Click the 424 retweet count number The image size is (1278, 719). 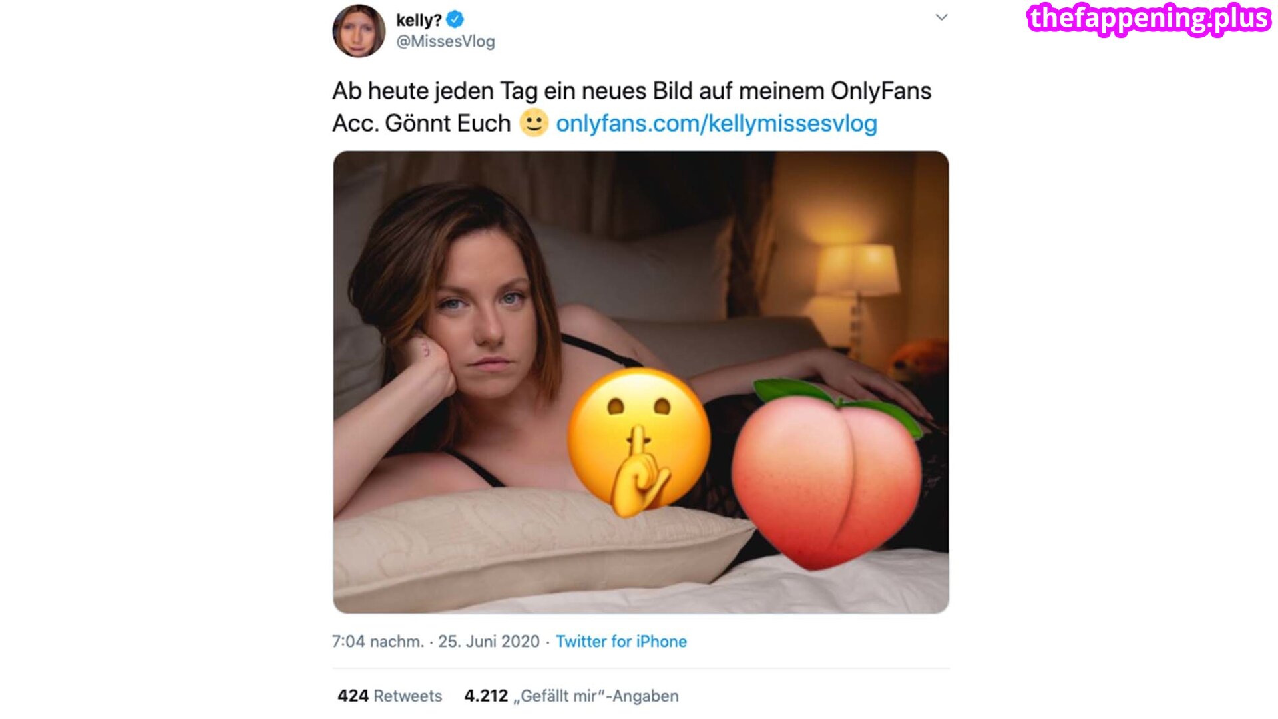tap(353, 696)
